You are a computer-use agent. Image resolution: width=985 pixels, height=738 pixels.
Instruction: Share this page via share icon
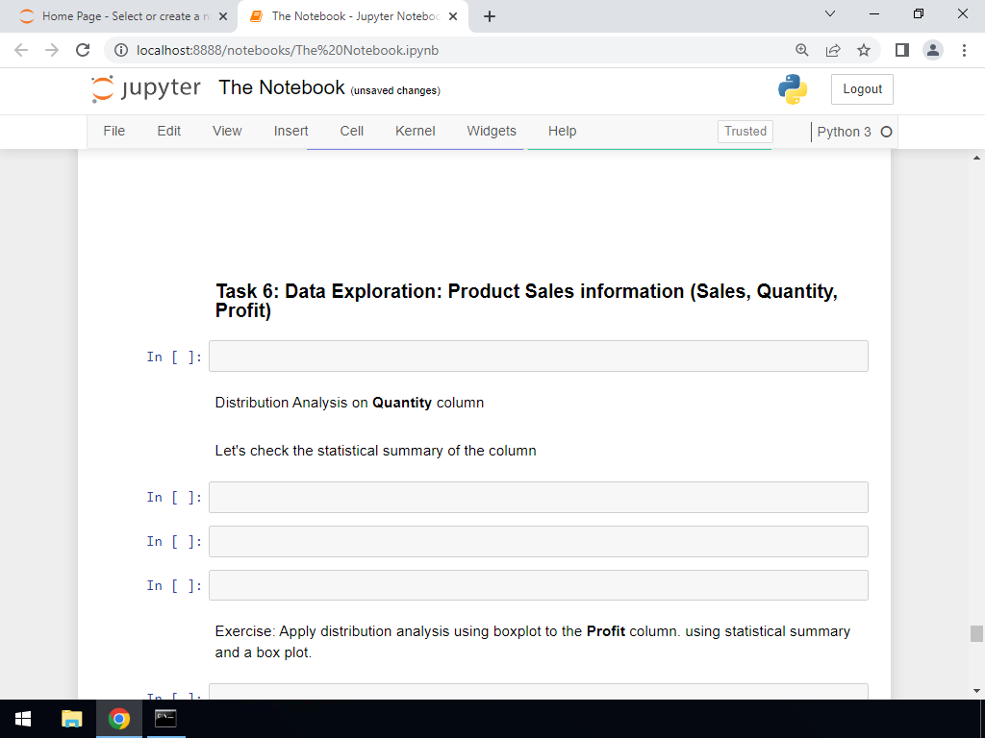(833, 50)
